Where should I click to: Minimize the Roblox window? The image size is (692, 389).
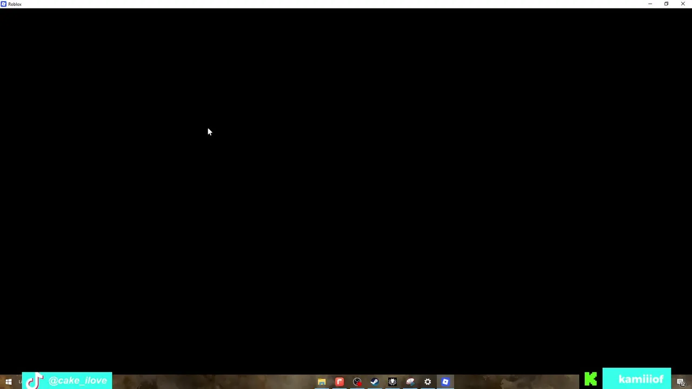point(650,4)
